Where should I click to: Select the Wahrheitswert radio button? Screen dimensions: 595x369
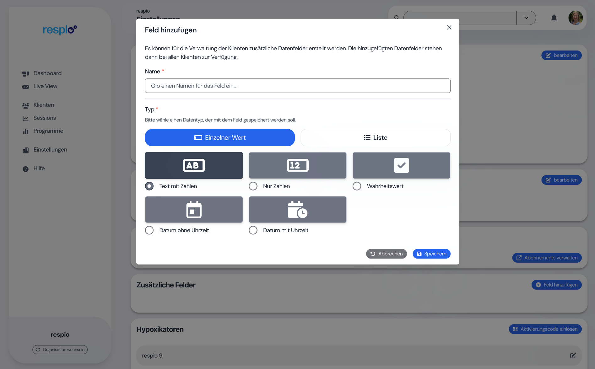click(x=357, y=186)
